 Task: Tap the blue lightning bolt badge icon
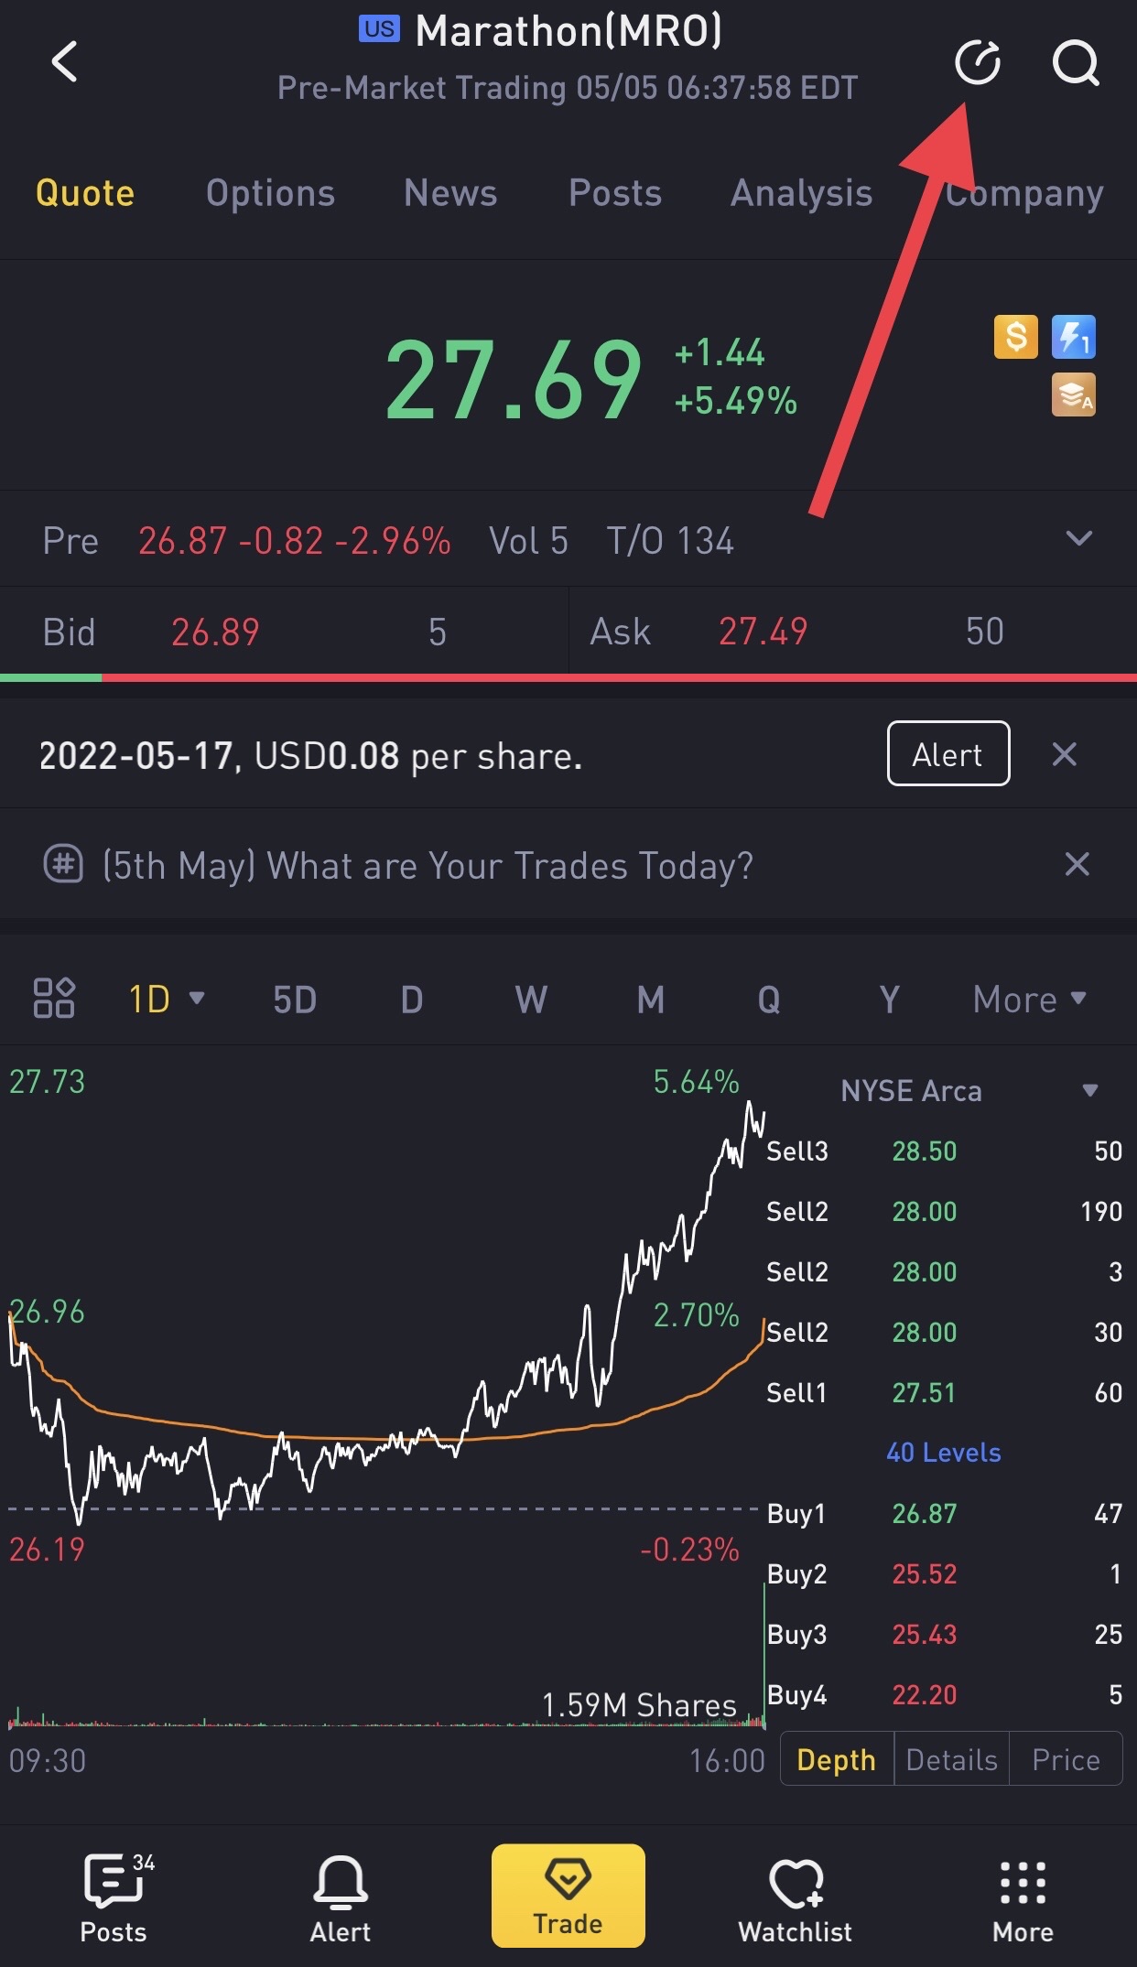(1074, 337)
